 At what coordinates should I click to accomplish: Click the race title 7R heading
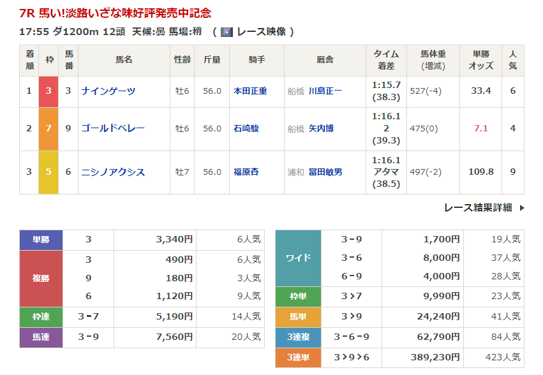coord(115,13)
